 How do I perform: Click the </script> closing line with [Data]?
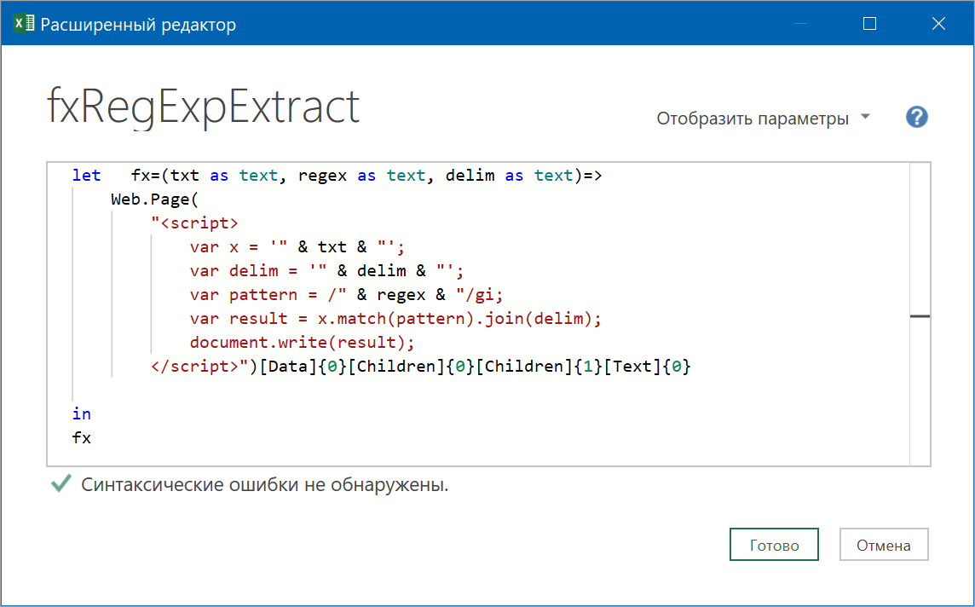(421, 367)
